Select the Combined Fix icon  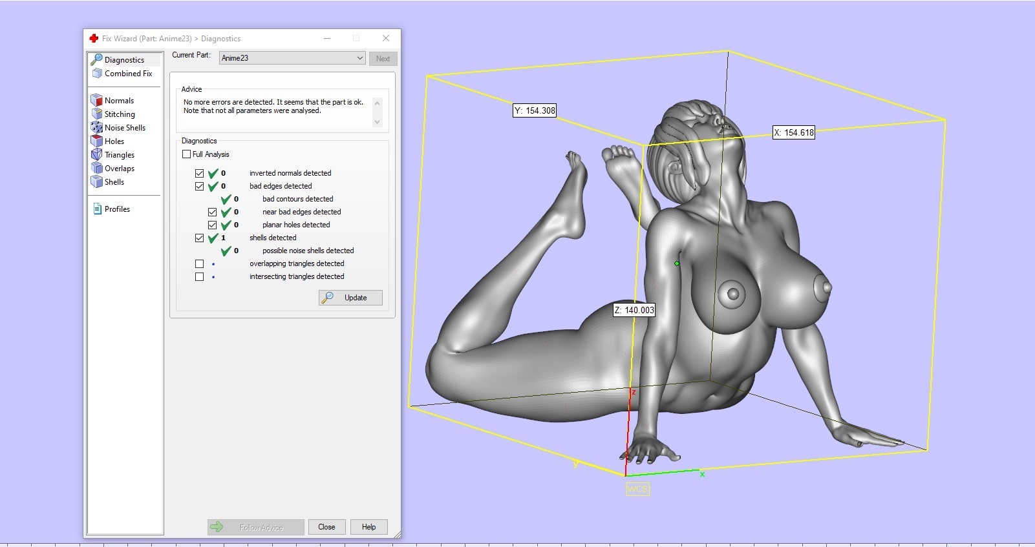pyautogui.click(x=97, y=74)
